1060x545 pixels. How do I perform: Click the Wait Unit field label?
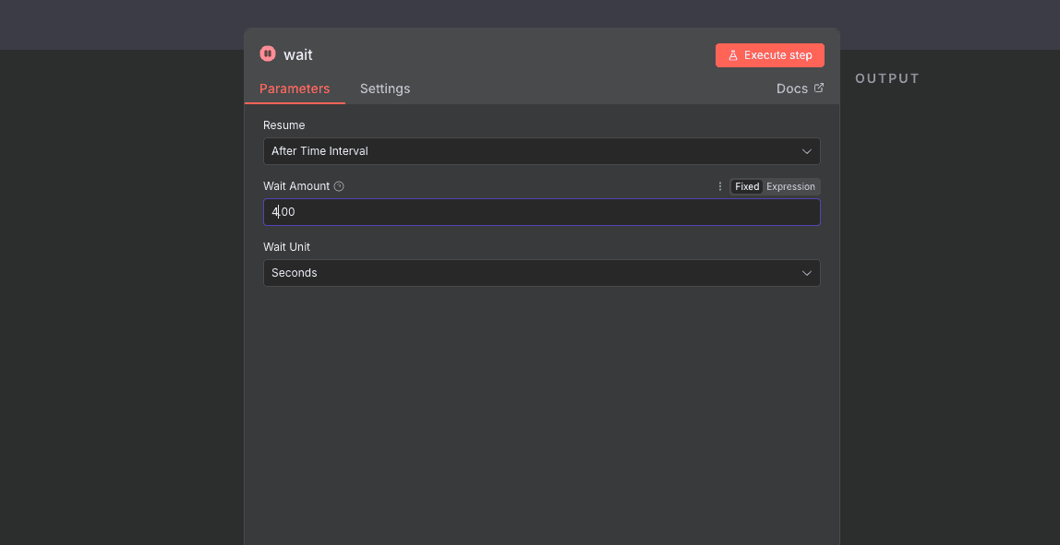pos(286,247)
